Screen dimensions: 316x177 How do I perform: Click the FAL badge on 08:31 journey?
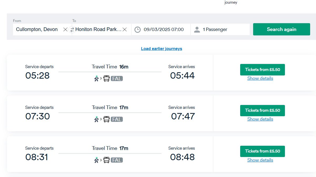[x=117, y=160]
